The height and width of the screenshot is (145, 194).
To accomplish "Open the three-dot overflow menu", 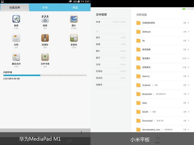I will click(81, 133).
